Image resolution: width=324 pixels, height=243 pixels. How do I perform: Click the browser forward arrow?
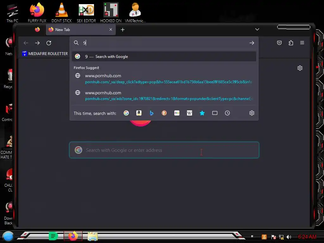pyautogui.click(x=37, y=43)
